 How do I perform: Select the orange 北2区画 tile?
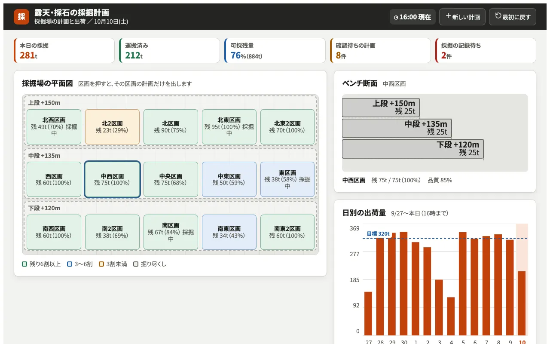pos(112,127)
